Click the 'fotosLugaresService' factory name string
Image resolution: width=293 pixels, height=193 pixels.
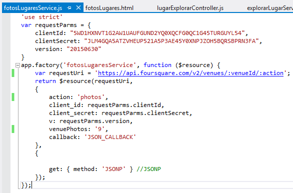coord(99,65)
